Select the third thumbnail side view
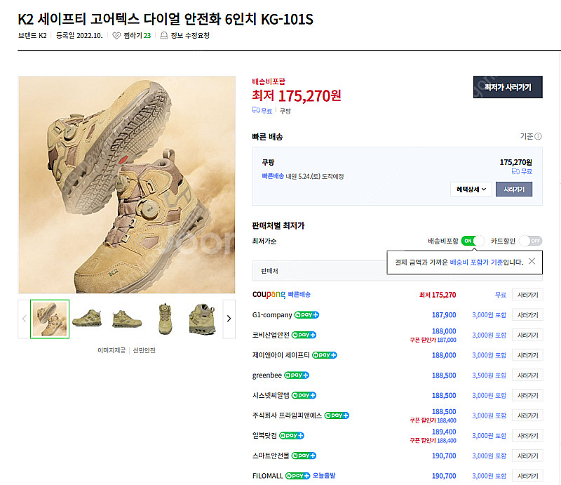Viewport: 561px width, 485px height. [x=127, y=319]
